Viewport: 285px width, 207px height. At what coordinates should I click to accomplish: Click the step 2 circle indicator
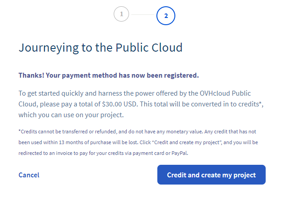click(x=166, y=16)
